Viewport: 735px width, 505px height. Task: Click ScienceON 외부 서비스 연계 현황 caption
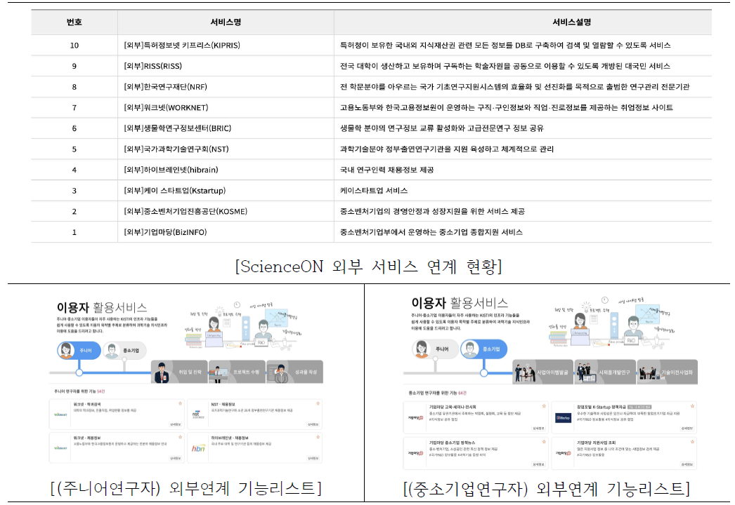pyautogui.click(x=368, y=267)
